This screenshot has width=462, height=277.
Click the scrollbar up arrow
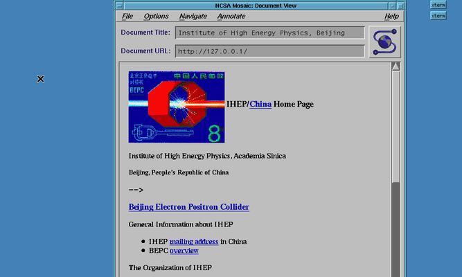click(396, 66)
